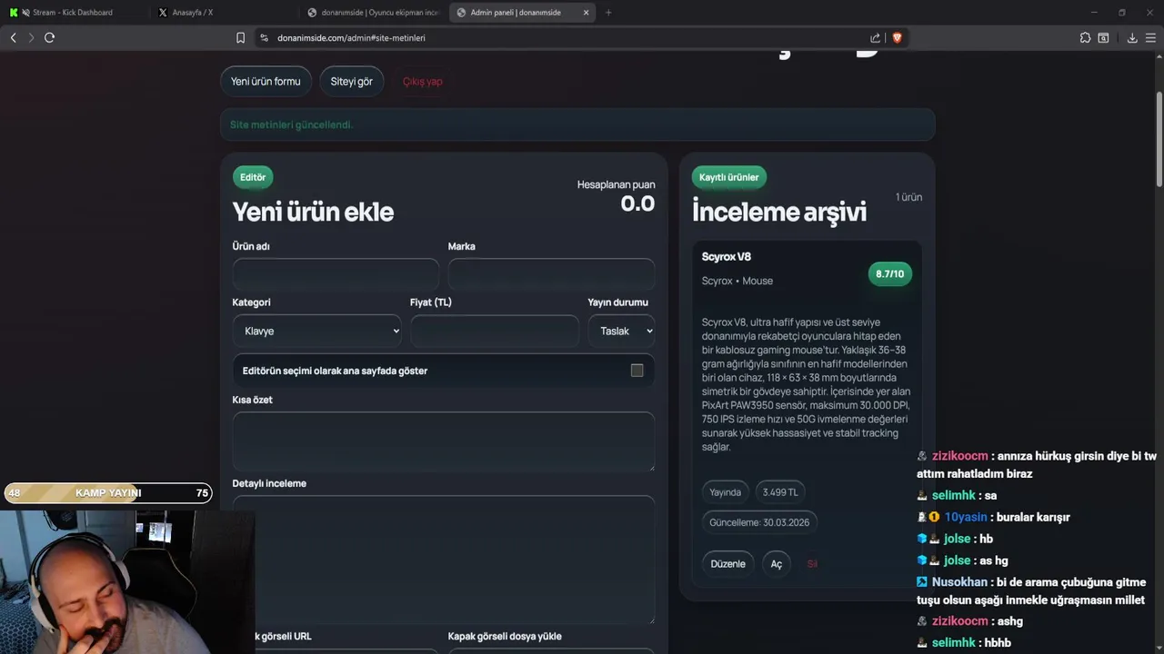Click the 3.499 TL price tag
1164x654 pixels.
(x=780, y=492)
